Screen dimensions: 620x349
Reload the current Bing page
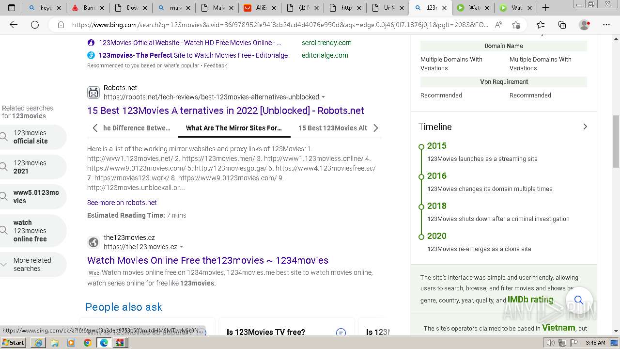pyautogui.click(x=35, y=25)
